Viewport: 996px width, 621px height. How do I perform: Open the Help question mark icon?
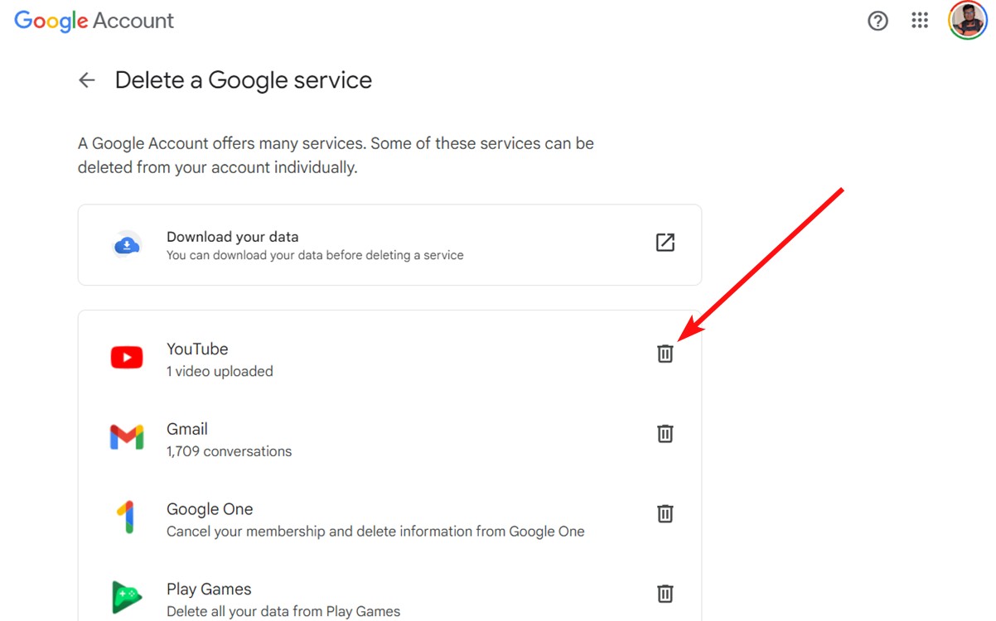click(878, 22)
